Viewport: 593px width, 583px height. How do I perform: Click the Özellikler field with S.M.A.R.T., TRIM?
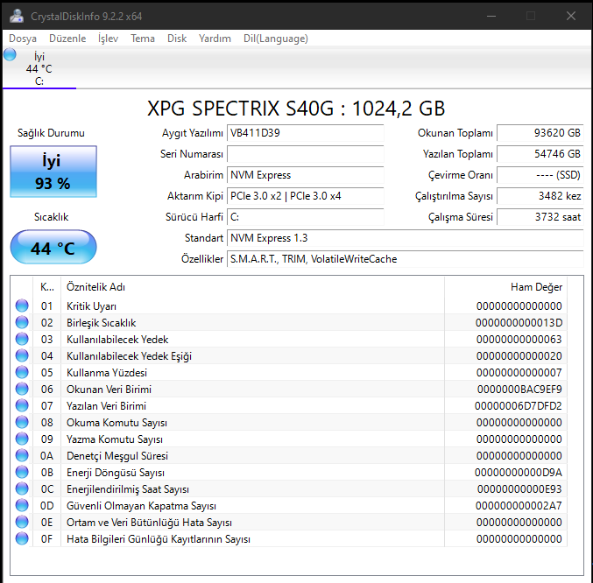click(406, 259)
